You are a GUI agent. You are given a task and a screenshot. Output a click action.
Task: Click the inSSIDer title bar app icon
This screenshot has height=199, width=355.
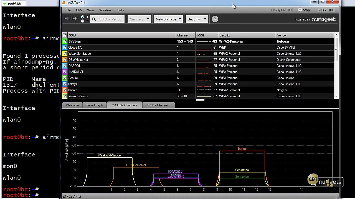(64, 3)
